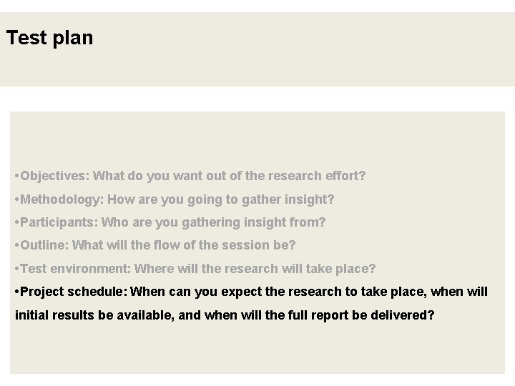The height and width of the screenshot is (386, 515).
Task: Select the "Objectives:" label
Action: click(55, 175)
